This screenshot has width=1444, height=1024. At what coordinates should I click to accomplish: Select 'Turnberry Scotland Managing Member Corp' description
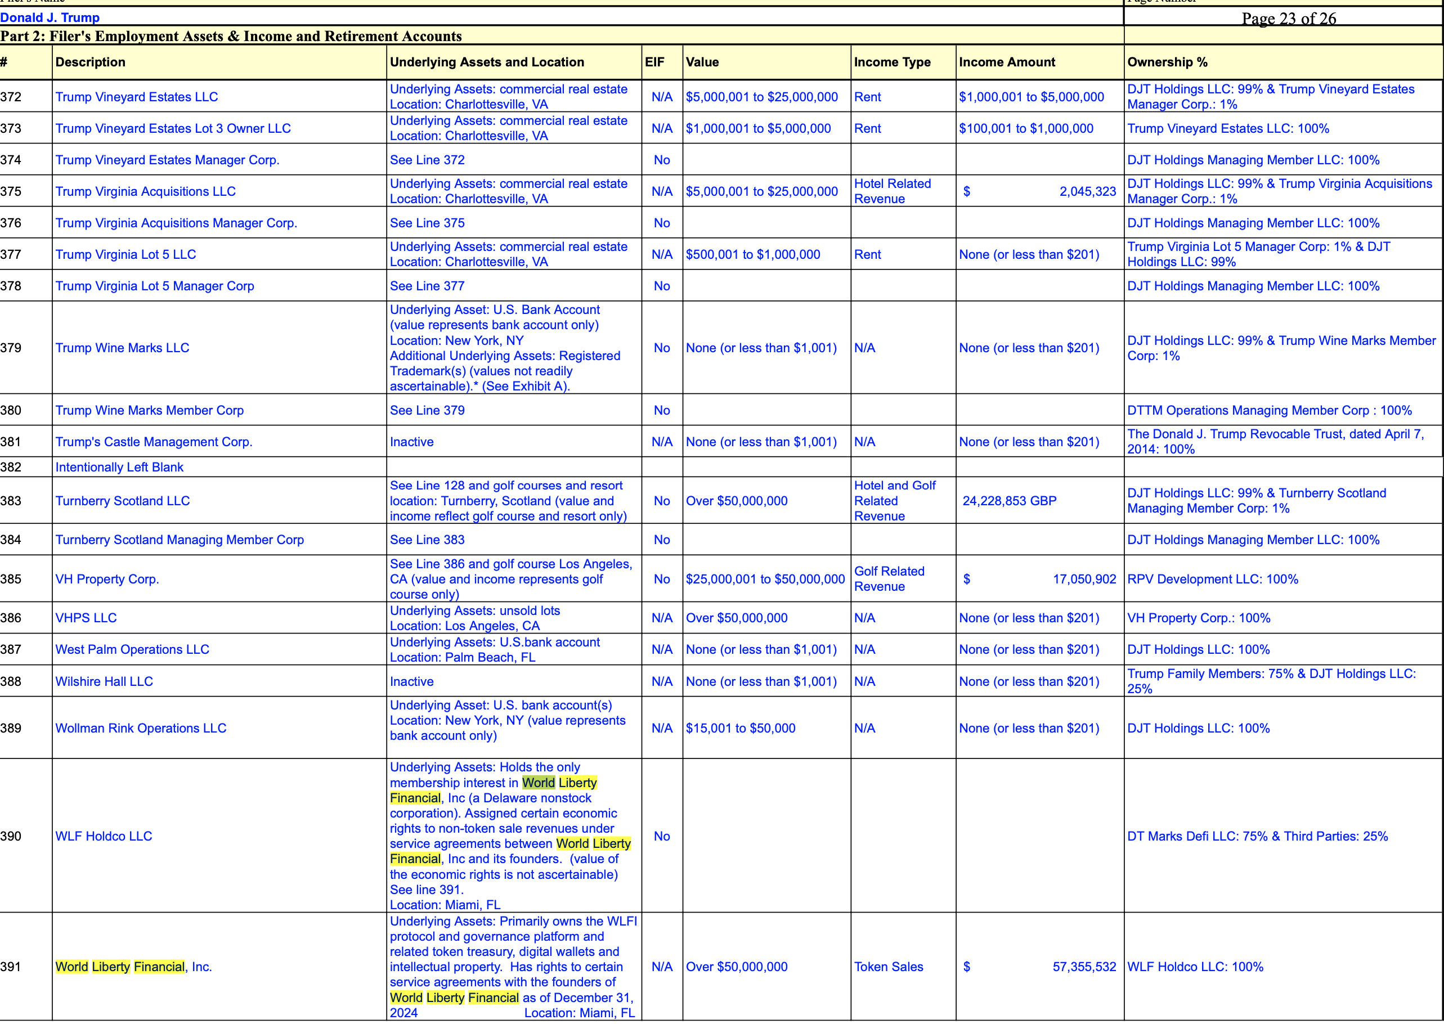click(180, 540)
